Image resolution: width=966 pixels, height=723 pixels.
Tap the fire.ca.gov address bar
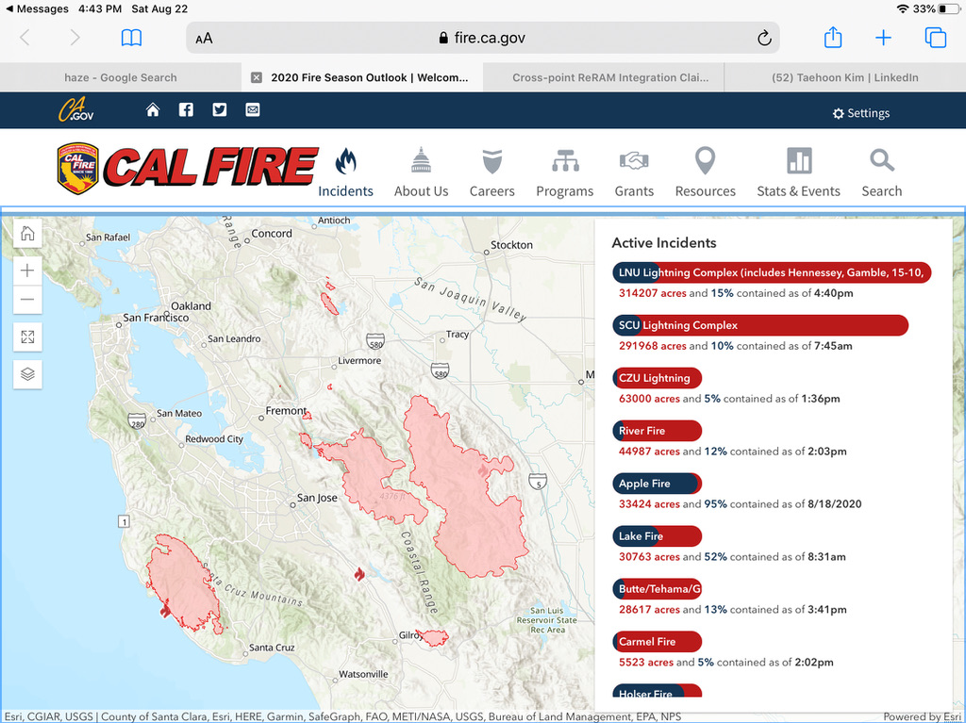point(482,38)
